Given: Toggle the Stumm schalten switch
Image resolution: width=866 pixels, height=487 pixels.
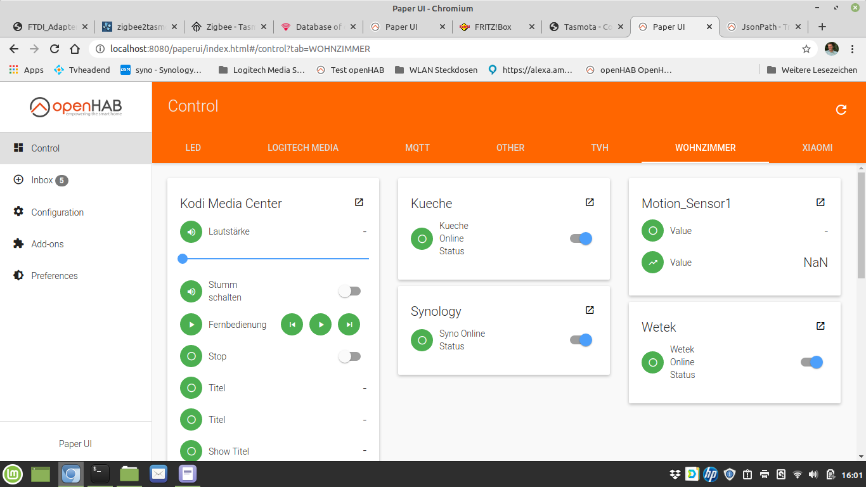Looking at the screenshot, I should click(349, 291).
